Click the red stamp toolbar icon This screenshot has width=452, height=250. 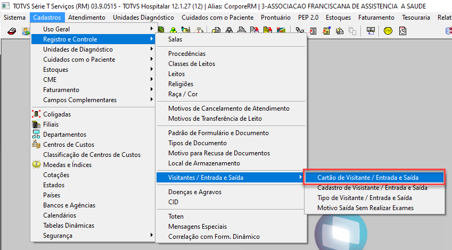[x=12, y=31]
